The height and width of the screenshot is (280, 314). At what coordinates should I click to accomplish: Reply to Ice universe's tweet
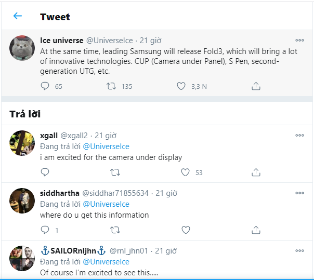coord(45,86)
